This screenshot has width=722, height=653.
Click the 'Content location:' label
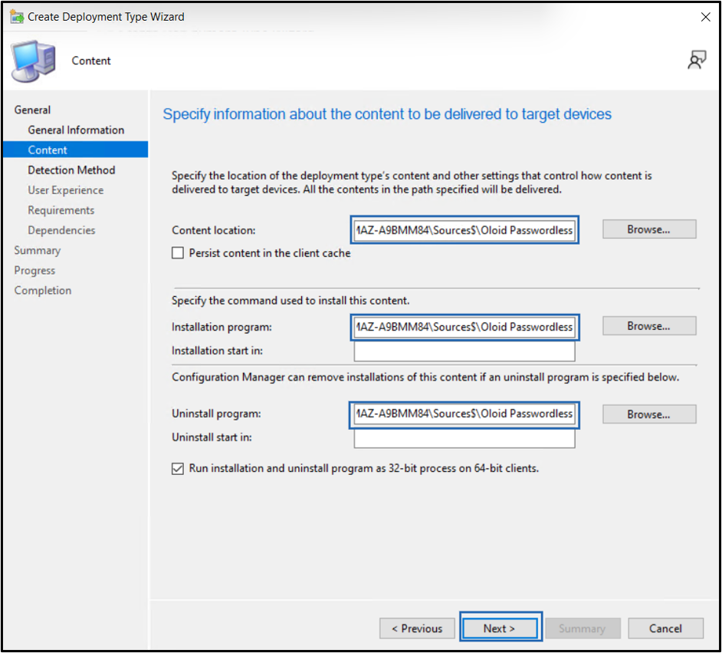[213, 230]
